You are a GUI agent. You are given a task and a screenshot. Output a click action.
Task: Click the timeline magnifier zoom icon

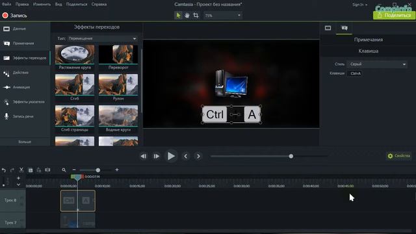[64, 170]
